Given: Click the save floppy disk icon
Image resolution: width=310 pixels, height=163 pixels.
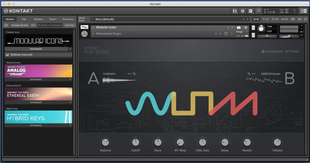Looking at the screenshot, I should pos(235,11).
